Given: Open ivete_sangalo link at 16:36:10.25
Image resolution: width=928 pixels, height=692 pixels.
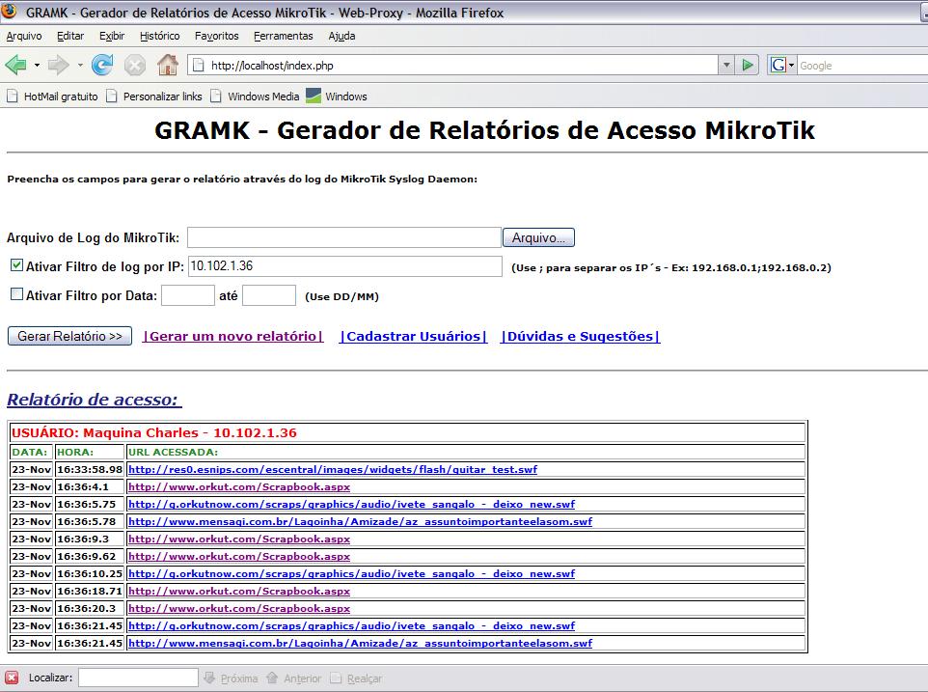Looking at the screenshot, I should tap(351, 573).
